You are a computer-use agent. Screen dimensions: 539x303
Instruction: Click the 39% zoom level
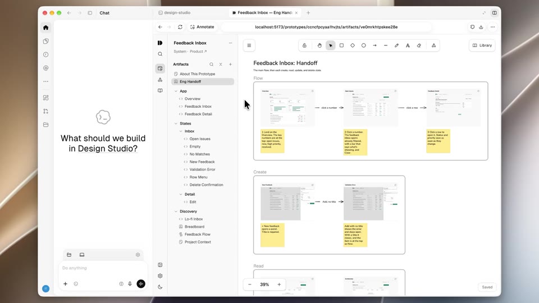coord(264,284)
